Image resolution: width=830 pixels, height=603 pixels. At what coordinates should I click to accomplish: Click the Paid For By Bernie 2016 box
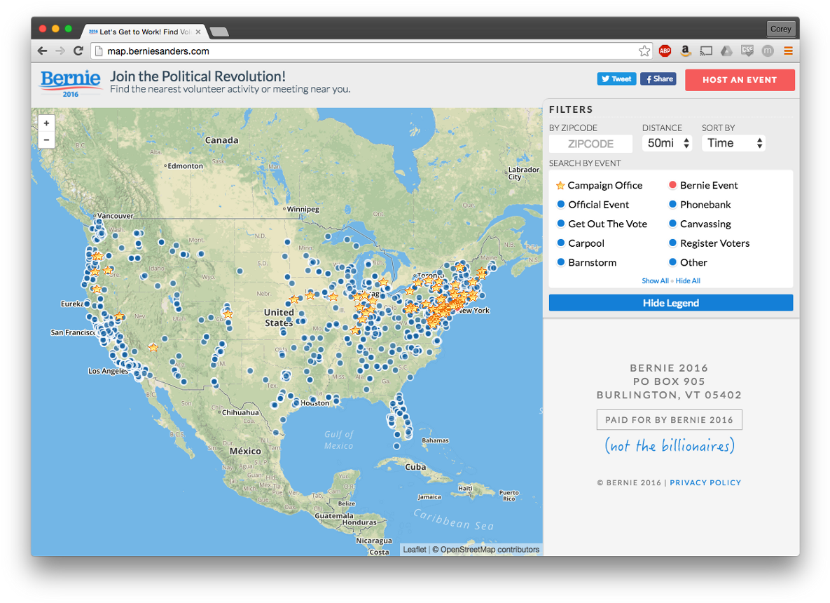click(x=669, y=420)
